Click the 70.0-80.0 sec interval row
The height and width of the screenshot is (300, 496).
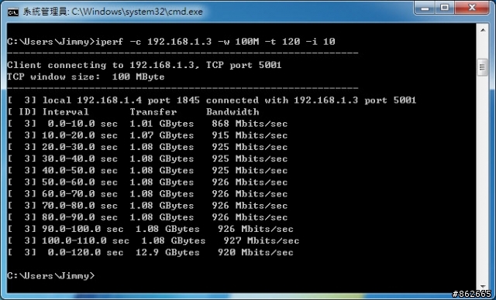click(147, 206)
